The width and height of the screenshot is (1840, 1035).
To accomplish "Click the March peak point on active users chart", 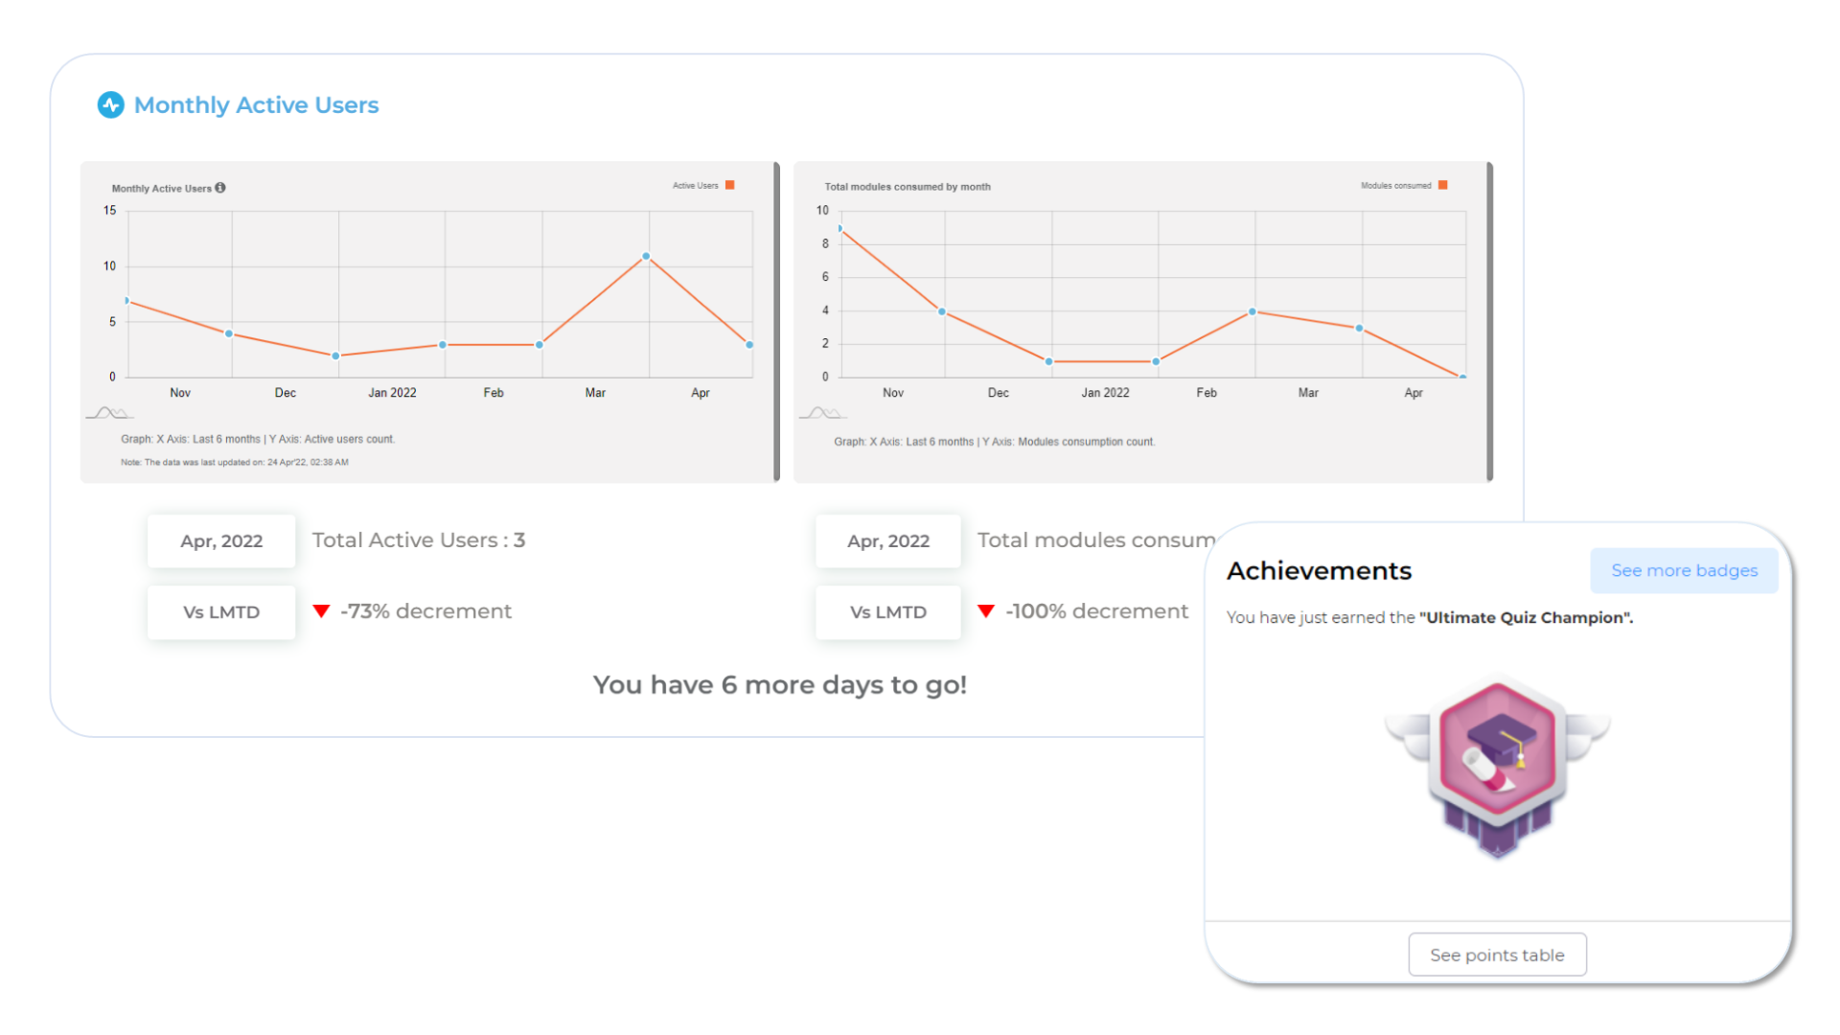I will point(646,256).
